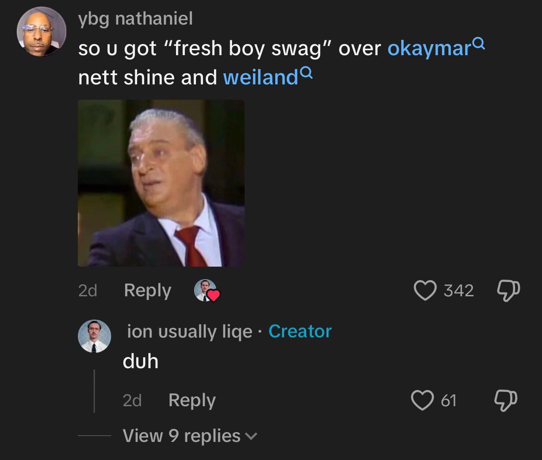Like ybg nathaniel's comment with heart icon
Image resolution: width=542 pixels, height=460 pixels.
click(425, 290)
